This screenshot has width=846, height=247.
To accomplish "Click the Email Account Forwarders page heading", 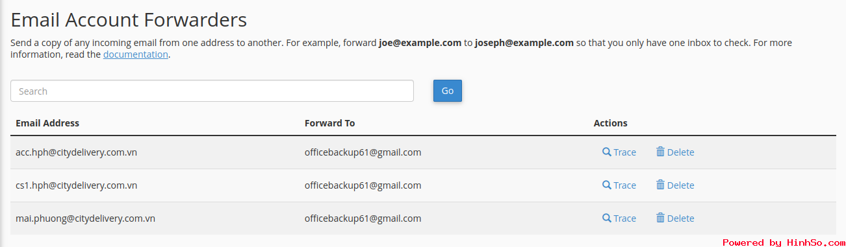I will point(129,19).
